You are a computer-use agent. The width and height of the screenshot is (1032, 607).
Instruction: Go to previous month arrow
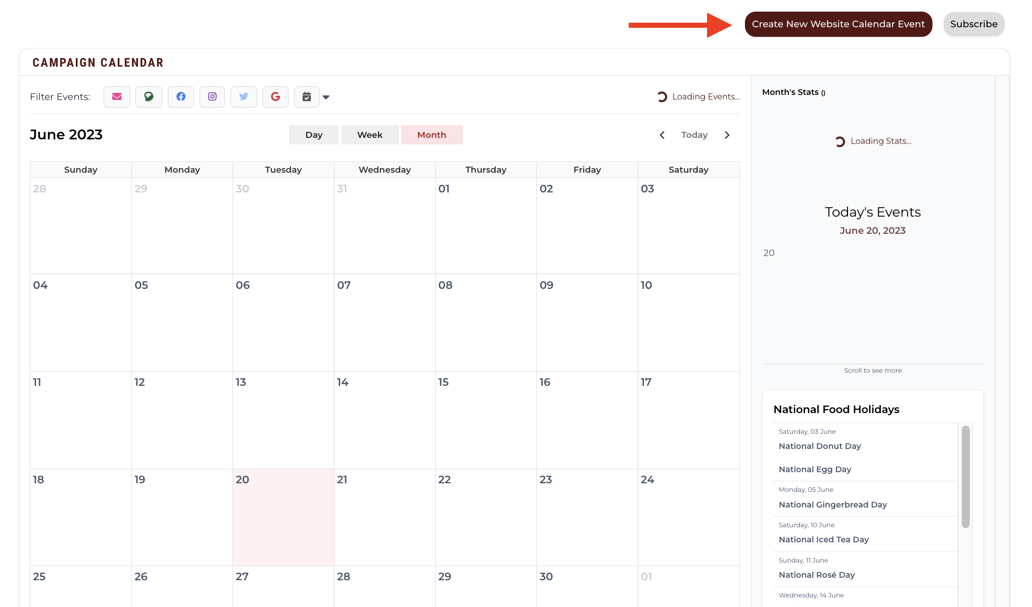tap(662, 135)
